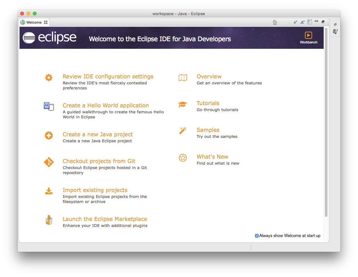Click the status bar dotted drag handle
This screenshot has height=277, width=358.
(x=251, y=248)
